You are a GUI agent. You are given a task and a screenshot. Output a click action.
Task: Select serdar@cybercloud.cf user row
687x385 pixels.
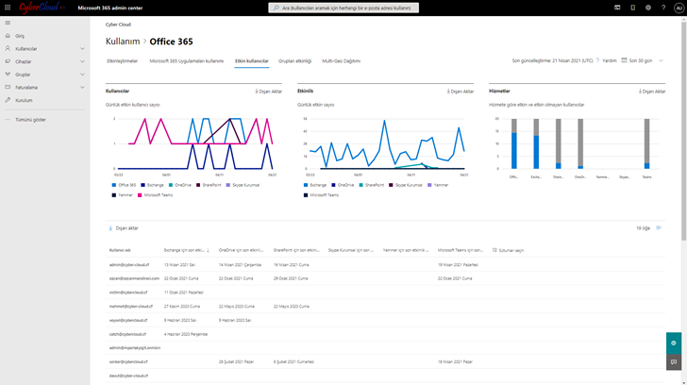385,361
